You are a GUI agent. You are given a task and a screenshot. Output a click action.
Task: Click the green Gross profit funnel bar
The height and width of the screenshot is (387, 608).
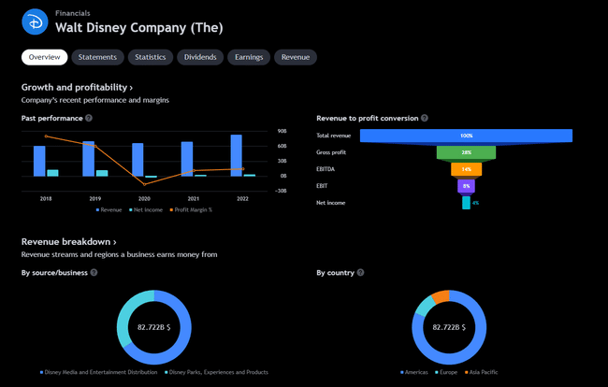(x=466, y=152)
